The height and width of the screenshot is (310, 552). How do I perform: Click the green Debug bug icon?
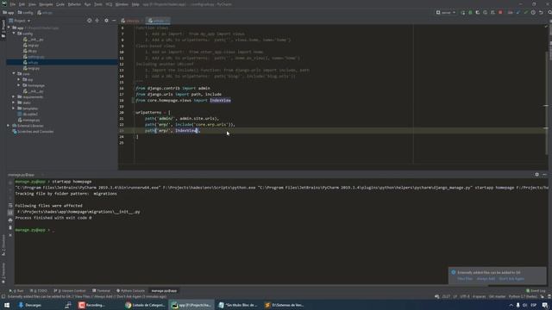[470, 12]
